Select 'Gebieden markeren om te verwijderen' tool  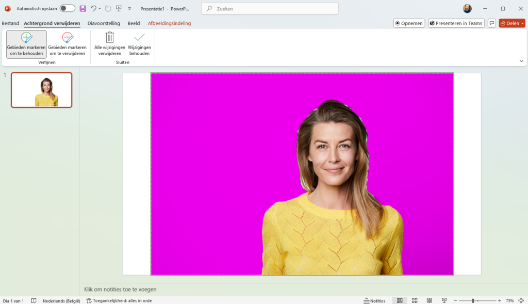click(x=68, y=44)
